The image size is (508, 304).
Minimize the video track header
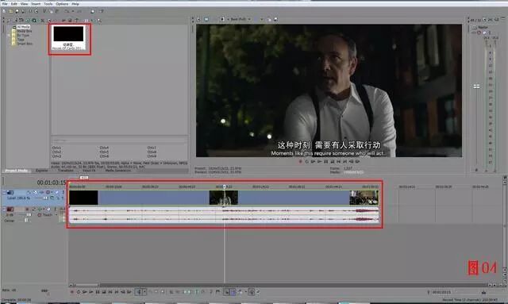click(x=4, y=192)
